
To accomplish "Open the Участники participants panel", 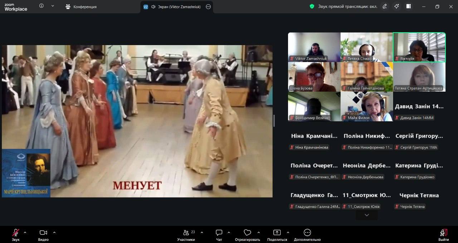I will coord(186,233).
